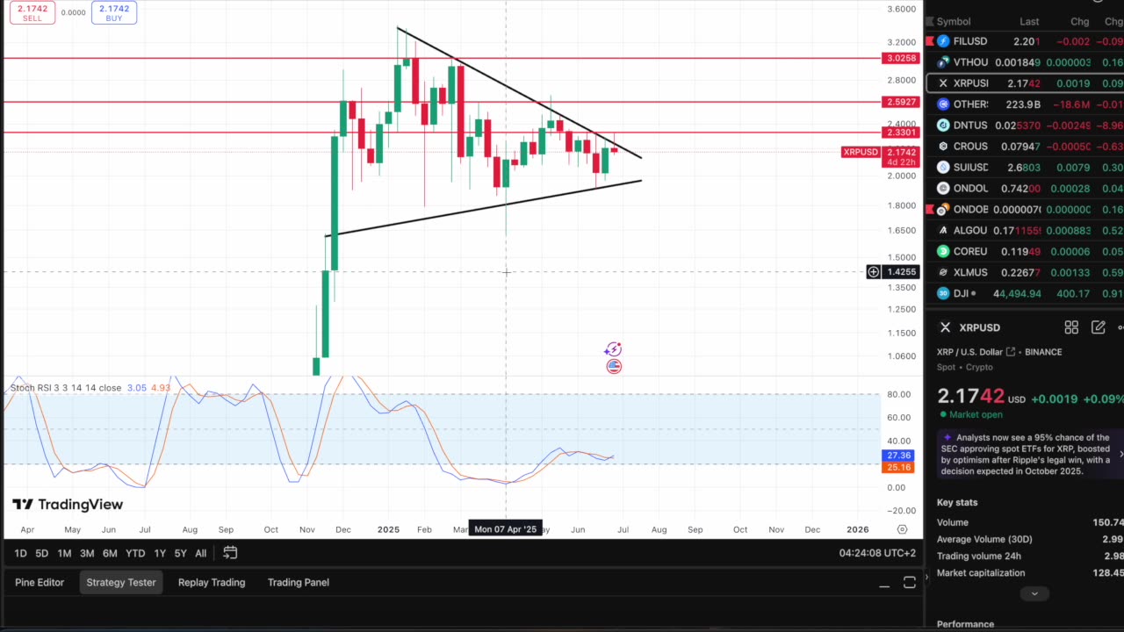Open the Pine Editor tab

click(40, 583)
